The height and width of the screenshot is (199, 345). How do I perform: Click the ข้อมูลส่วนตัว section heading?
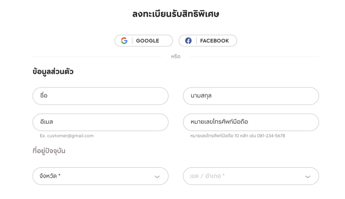point(53,72)
